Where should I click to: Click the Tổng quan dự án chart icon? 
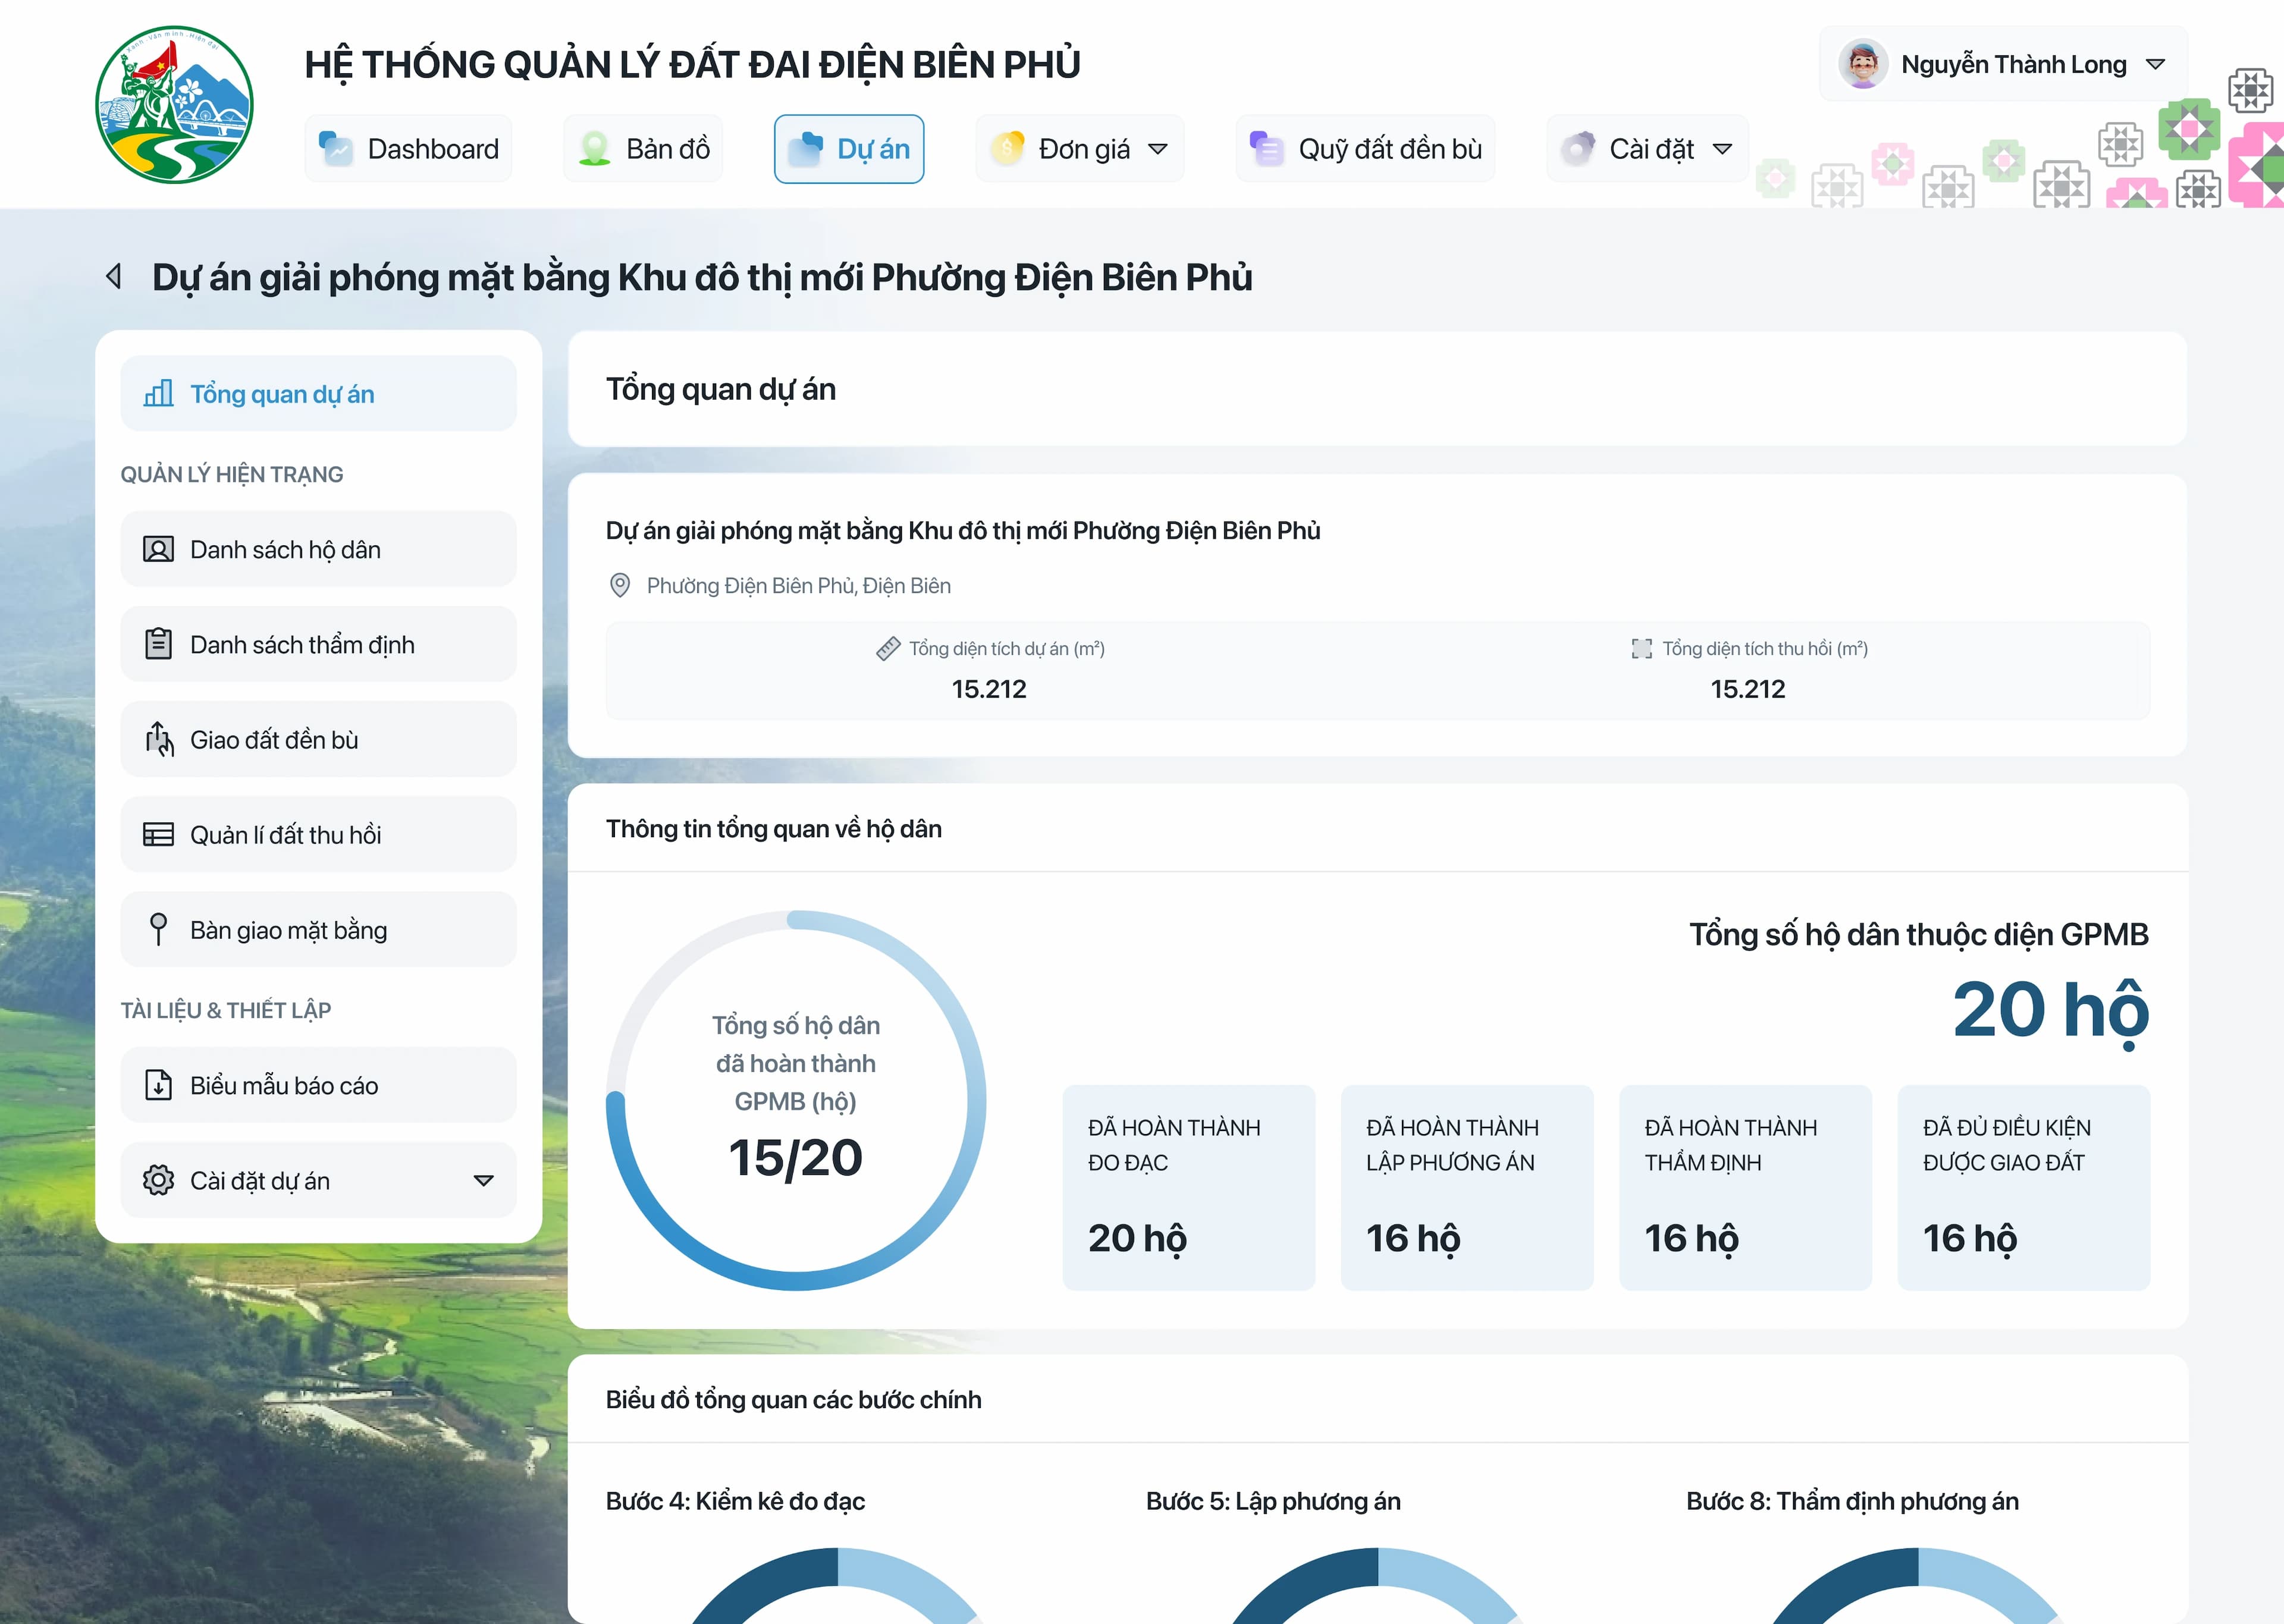coord(158,393)
